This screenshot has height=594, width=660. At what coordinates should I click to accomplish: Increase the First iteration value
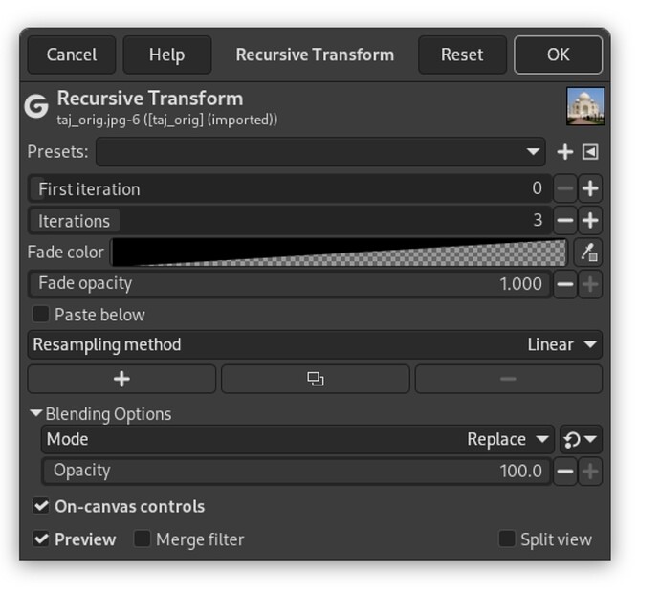click(x=590, y=189)
